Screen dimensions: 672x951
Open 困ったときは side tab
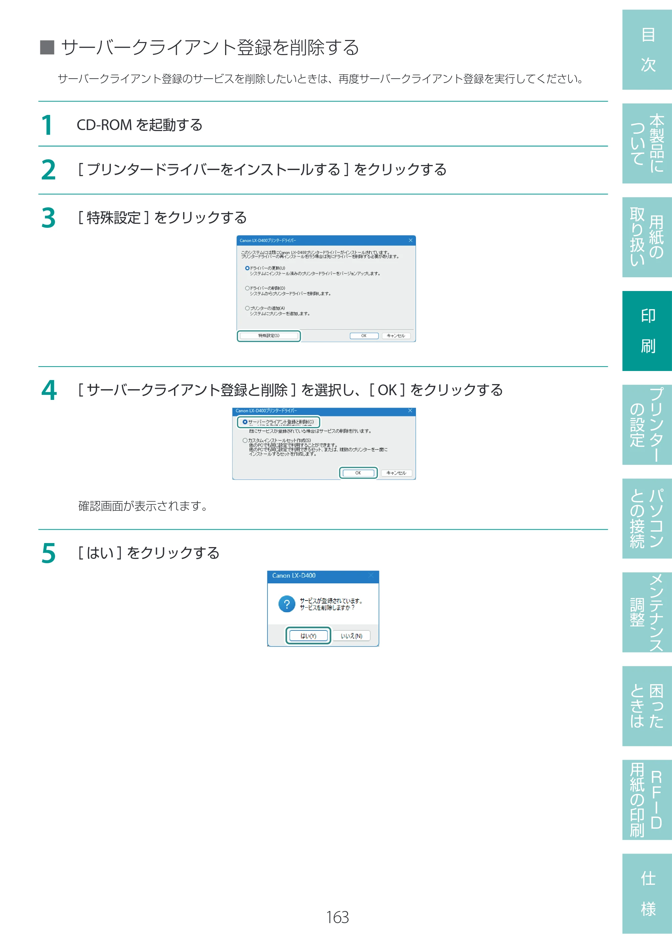click(647, 706)
